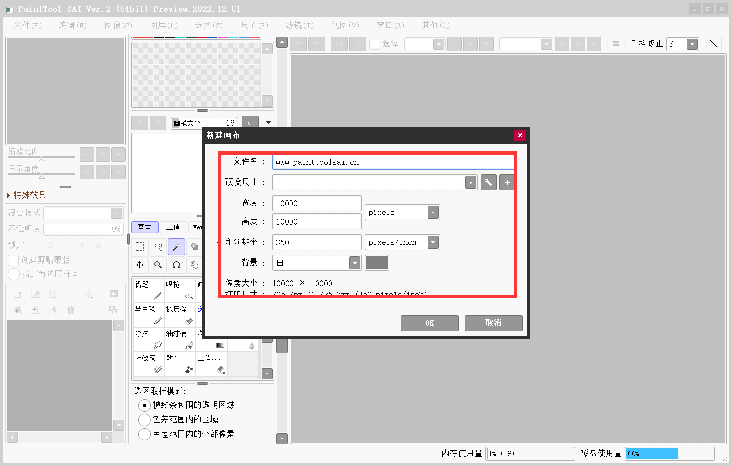Open the 窗口 menu

(x=390, y=25)
